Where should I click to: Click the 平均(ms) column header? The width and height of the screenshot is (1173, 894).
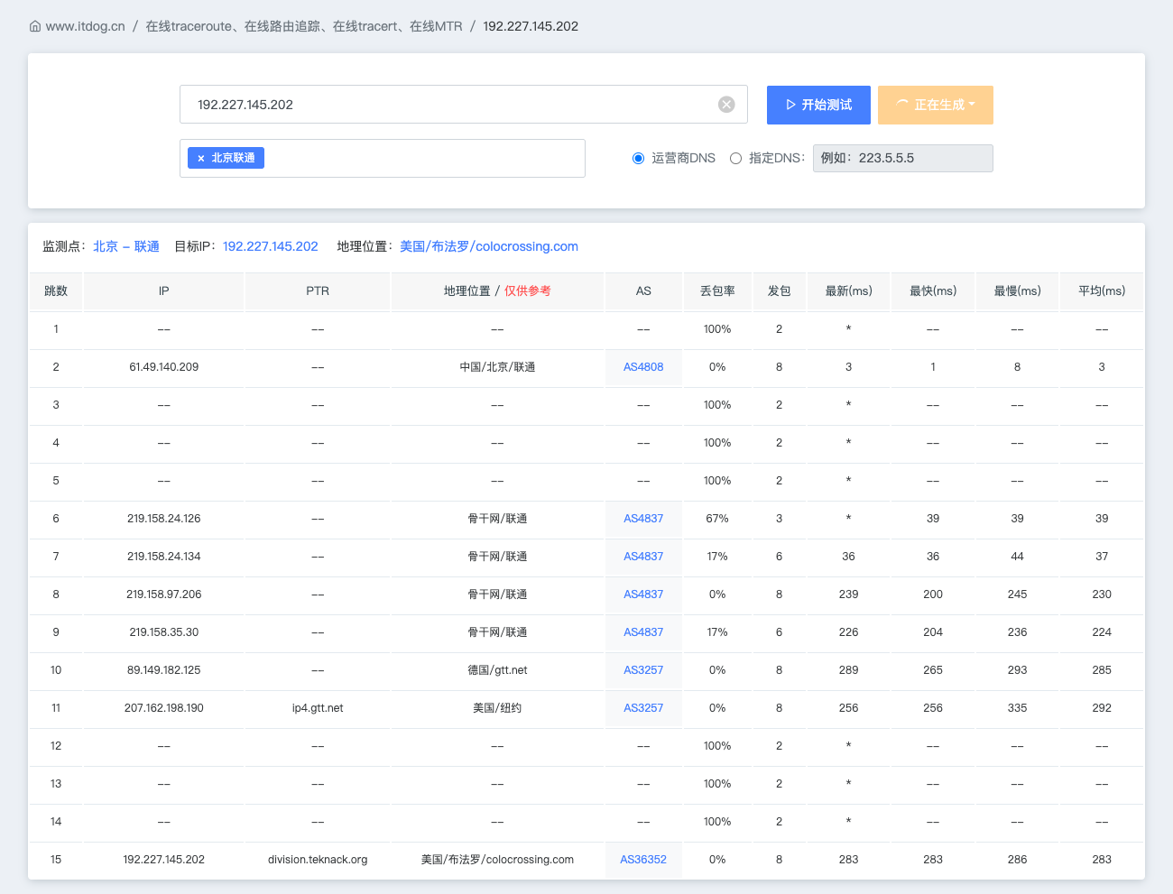click(x=1102, y=291)
